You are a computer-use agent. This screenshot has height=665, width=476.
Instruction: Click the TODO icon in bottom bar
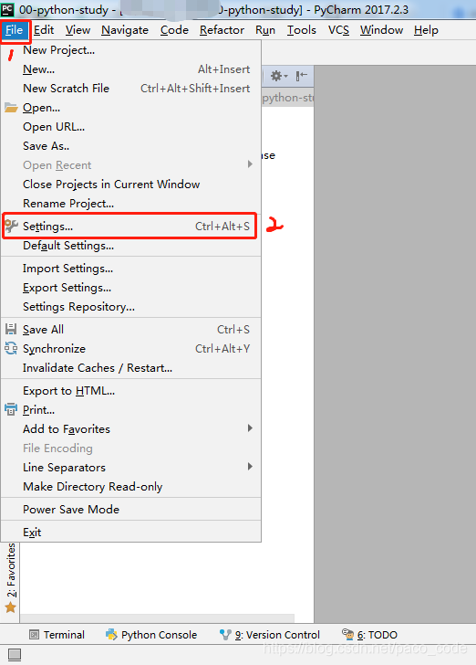click(347, 635)
